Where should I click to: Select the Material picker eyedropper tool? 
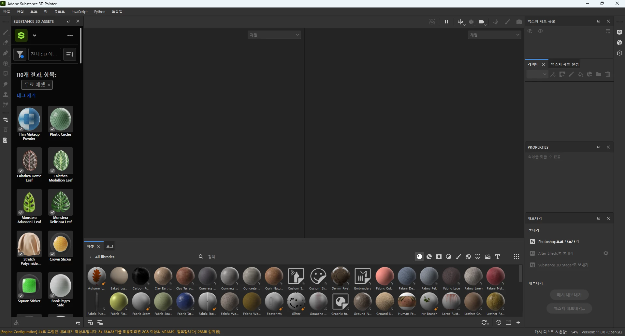pyautogui.click(x=6, y=105)
